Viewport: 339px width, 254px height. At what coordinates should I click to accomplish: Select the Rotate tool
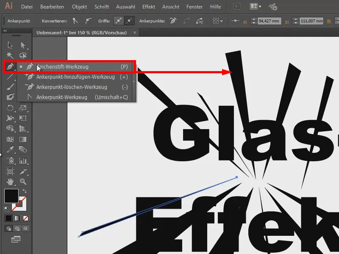[x=10, y=108]
